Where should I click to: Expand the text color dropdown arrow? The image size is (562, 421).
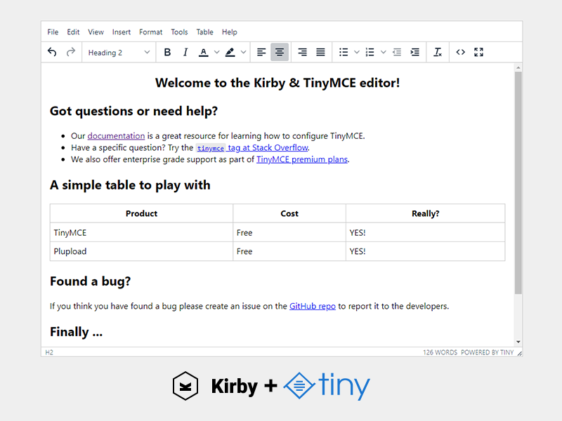217,52
